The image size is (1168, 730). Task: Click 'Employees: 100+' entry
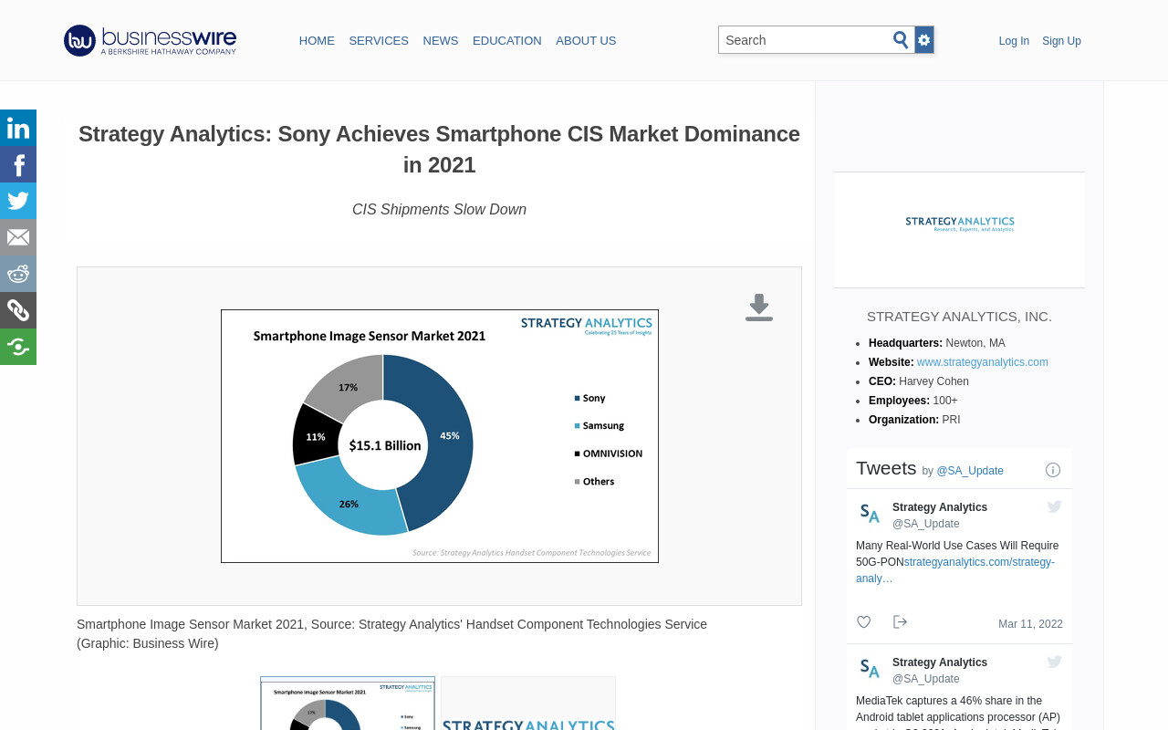tap(913, 401)
